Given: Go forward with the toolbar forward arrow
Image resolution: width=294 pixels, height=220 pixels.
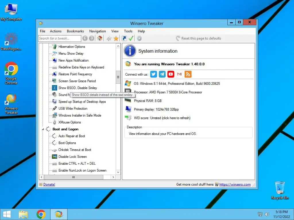Looking at the screenshot, I should [x=92, y=38].
